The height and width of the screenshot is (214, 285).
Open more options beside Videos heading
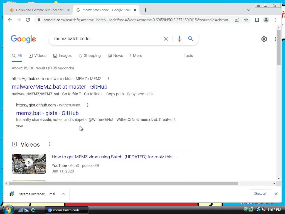[x=50, y=144]
